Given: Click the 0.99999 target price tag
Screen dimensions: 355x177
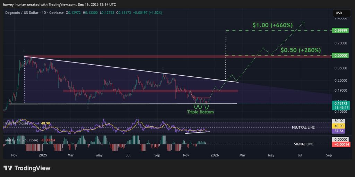Looking at the screenshot, I should click(339, 31).
